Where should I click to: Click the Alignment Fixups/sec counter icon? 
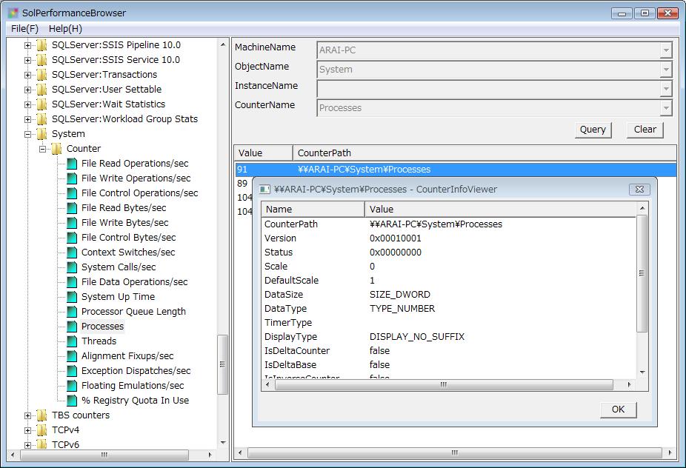point(72,356)
